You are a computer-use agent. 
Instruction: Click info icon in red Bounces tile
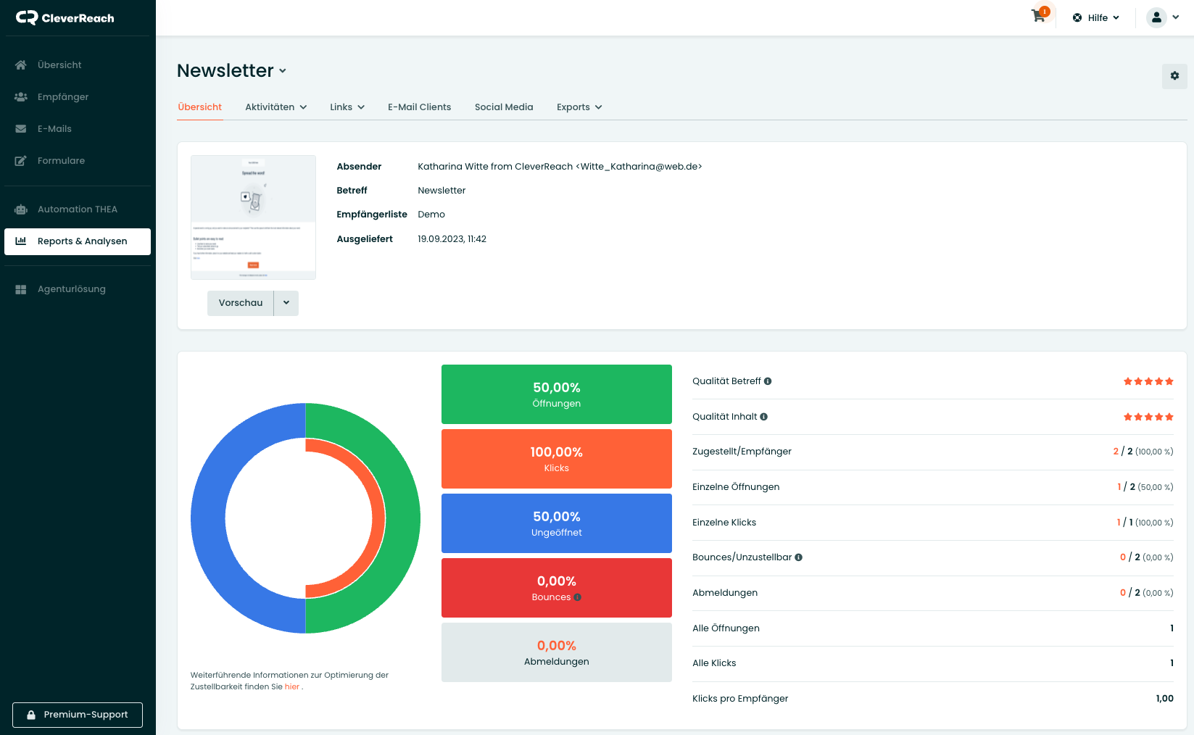click(578, 597)
